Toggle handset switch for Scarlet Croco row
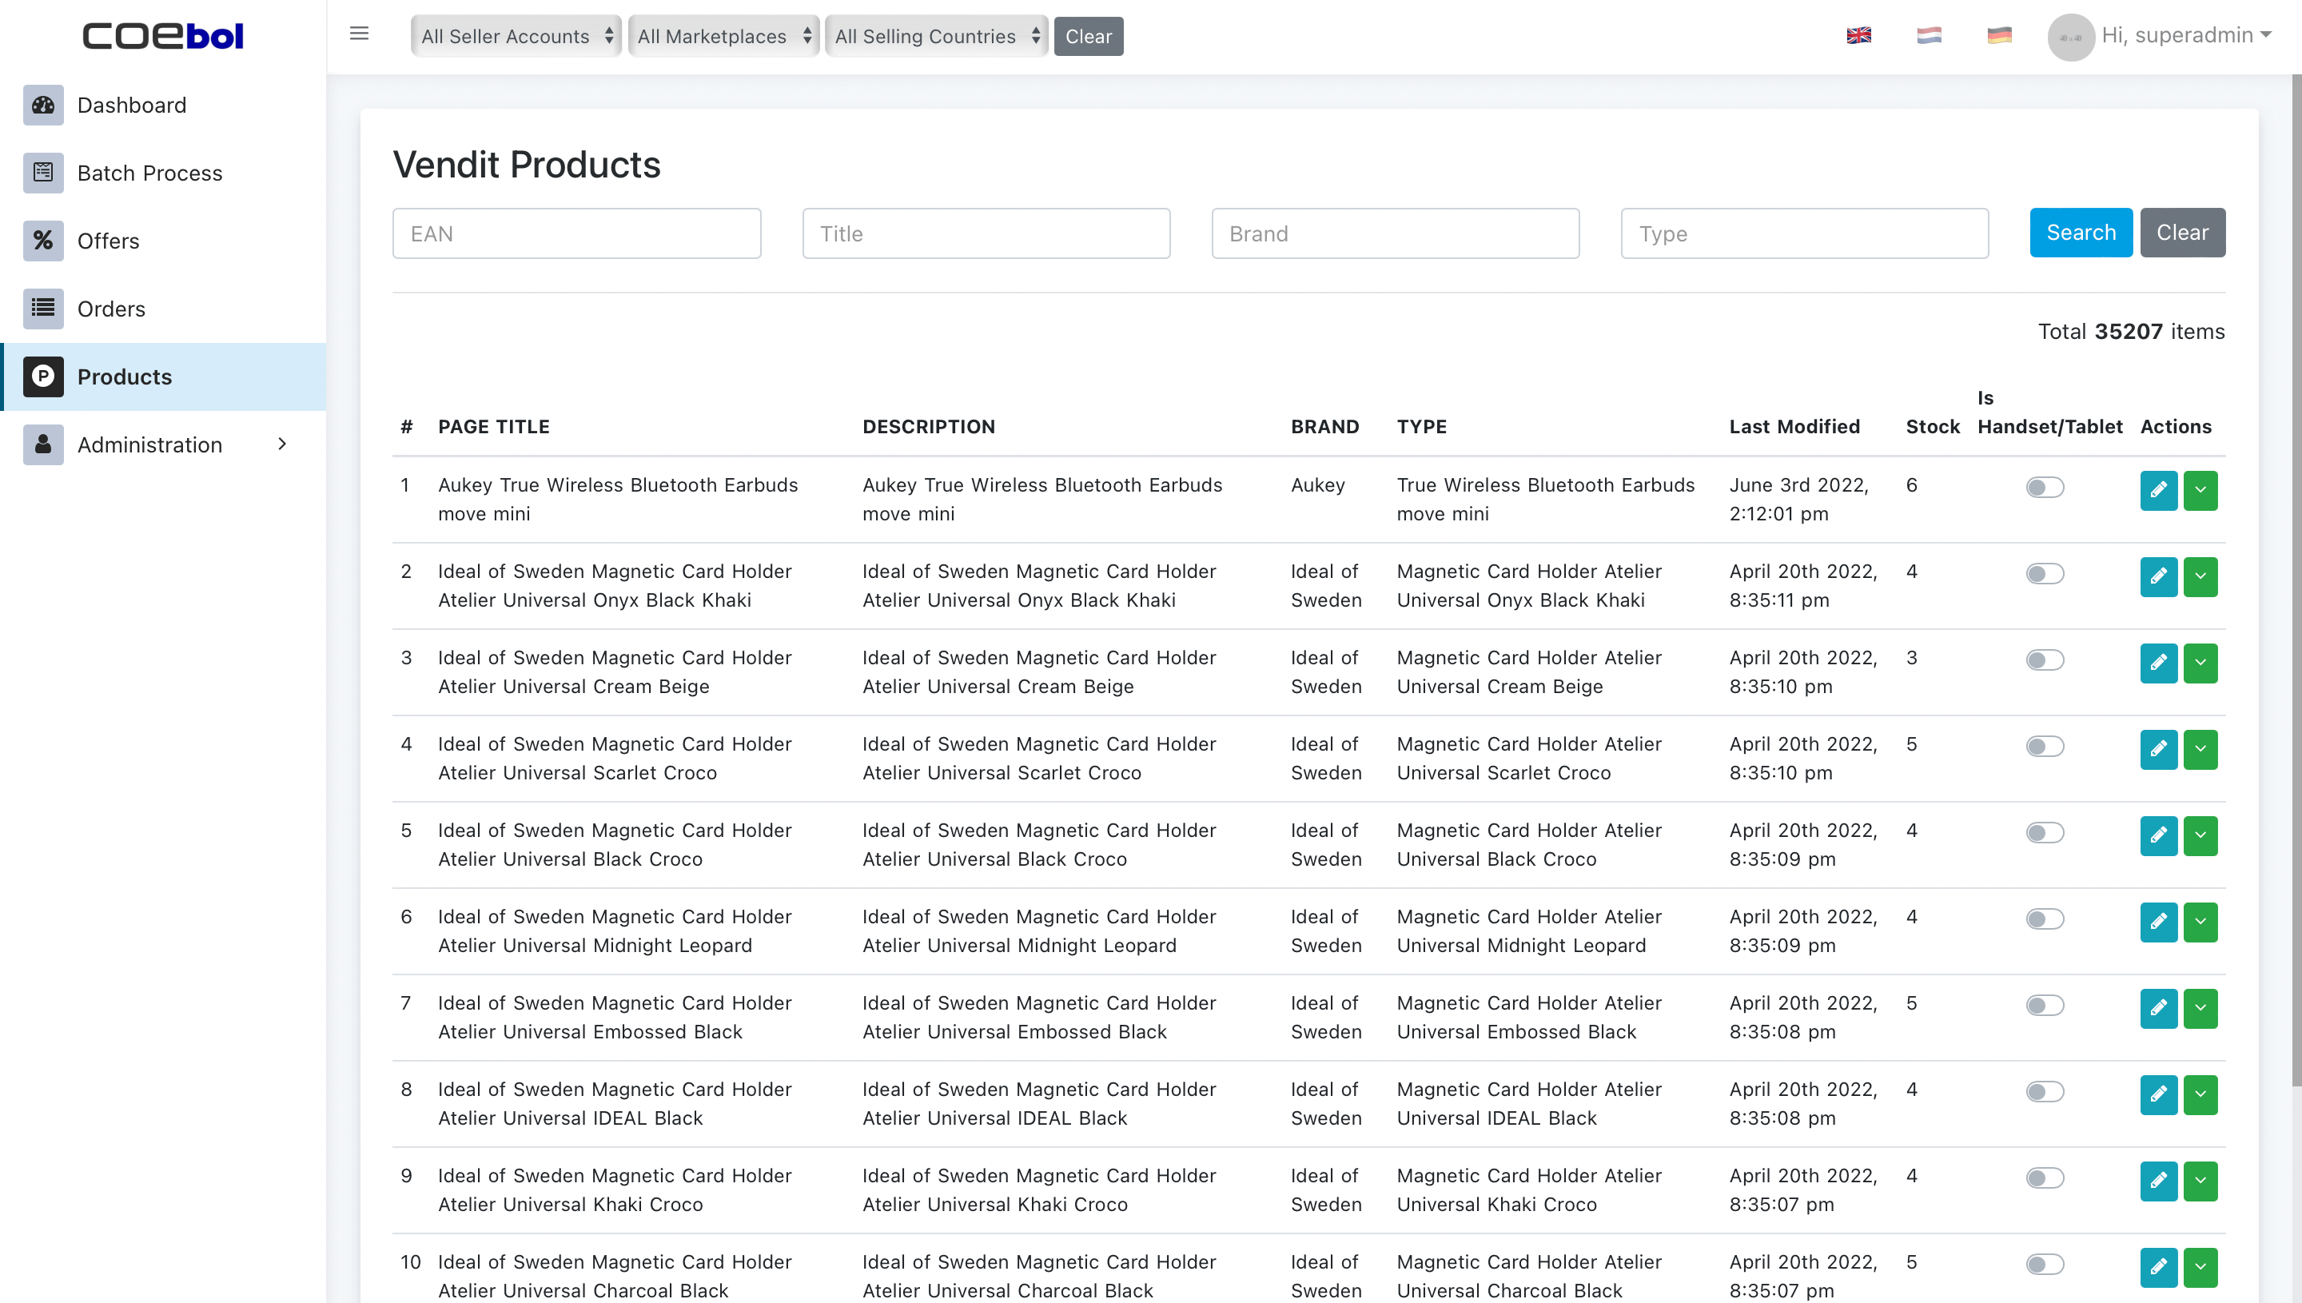Image resolution: width=2302 pixels, height=1303 pixels. (2045, 747)
